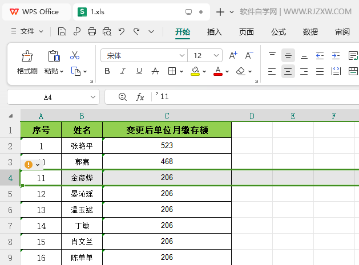Image resolution: width=359 pixels, height=265 pixels.
Task: Open font settings dialog launcher
Action: pos(256,81)
